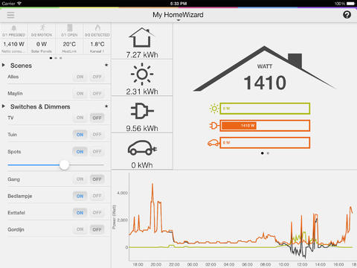Image resolution: width=357 pixels, height=268 pixels.
Task: Activate the Alles scene ON button
Action: tap(80, 77)
